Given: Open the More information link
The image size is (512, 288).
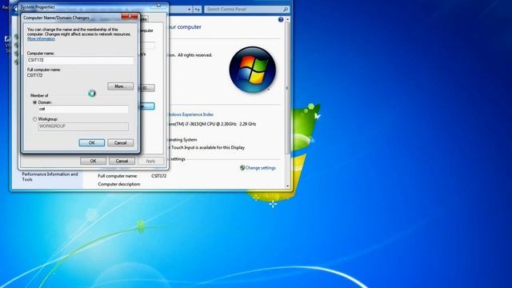Looking at the screenshot, I should point(41,39).
